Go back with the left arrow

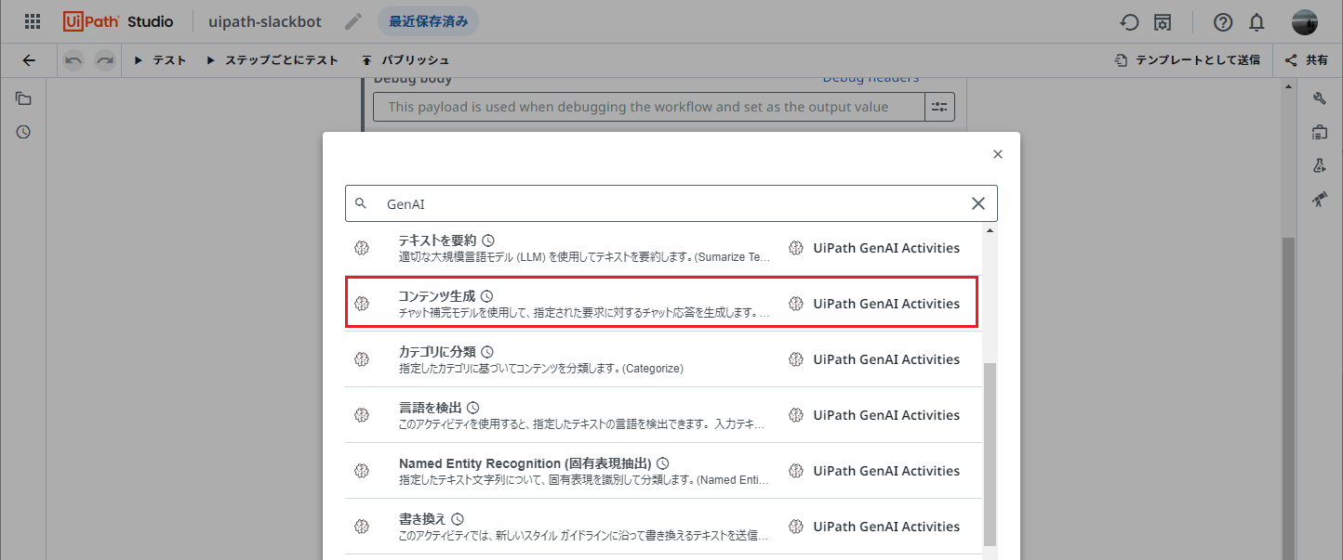29,60
